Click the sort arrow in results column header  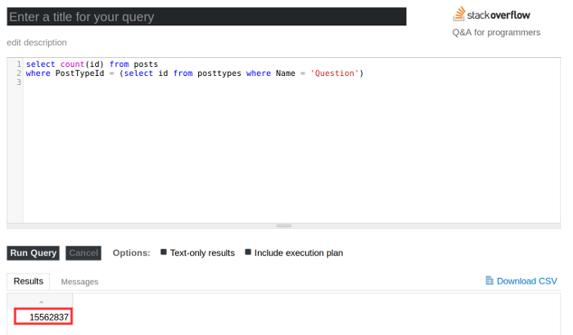point(41,301)
